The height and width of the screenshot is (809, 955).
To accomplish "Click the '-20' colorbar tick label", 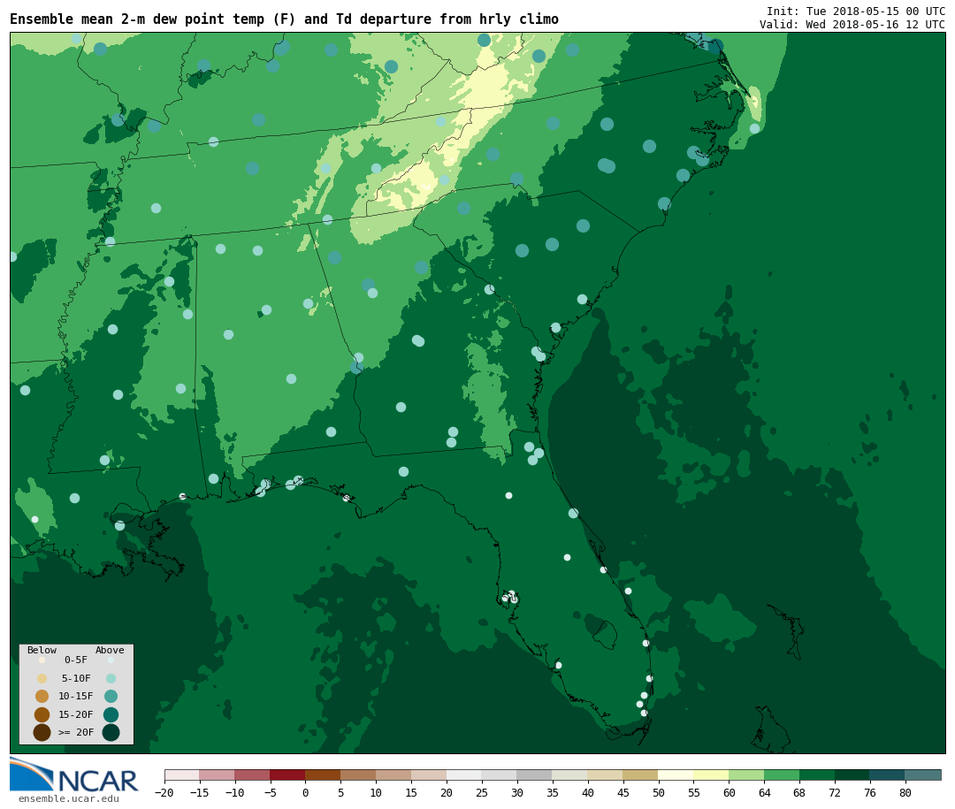I will 164,793.
